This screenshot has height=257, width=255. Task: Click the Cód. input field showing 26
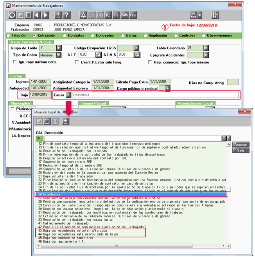40,138
